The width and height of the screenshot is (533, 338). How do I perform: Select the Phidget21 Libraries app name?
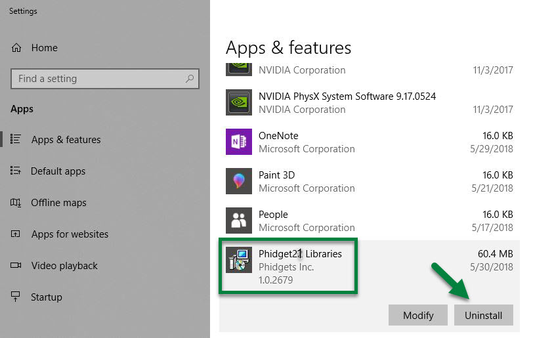pos(300,254)
